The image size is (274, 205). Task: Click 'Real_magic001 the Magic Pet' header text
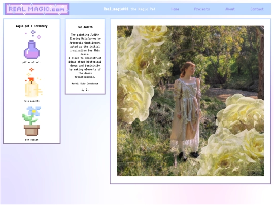pyautogui.click(x=129, y=9)
